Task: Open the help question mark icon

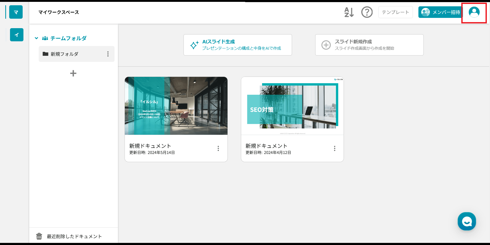Action: pyautogui.click(x=367, y=12)
